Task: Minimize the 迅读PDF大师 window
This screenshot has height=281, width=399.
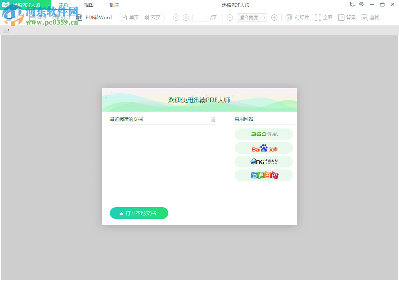Action: click(372, 5)
